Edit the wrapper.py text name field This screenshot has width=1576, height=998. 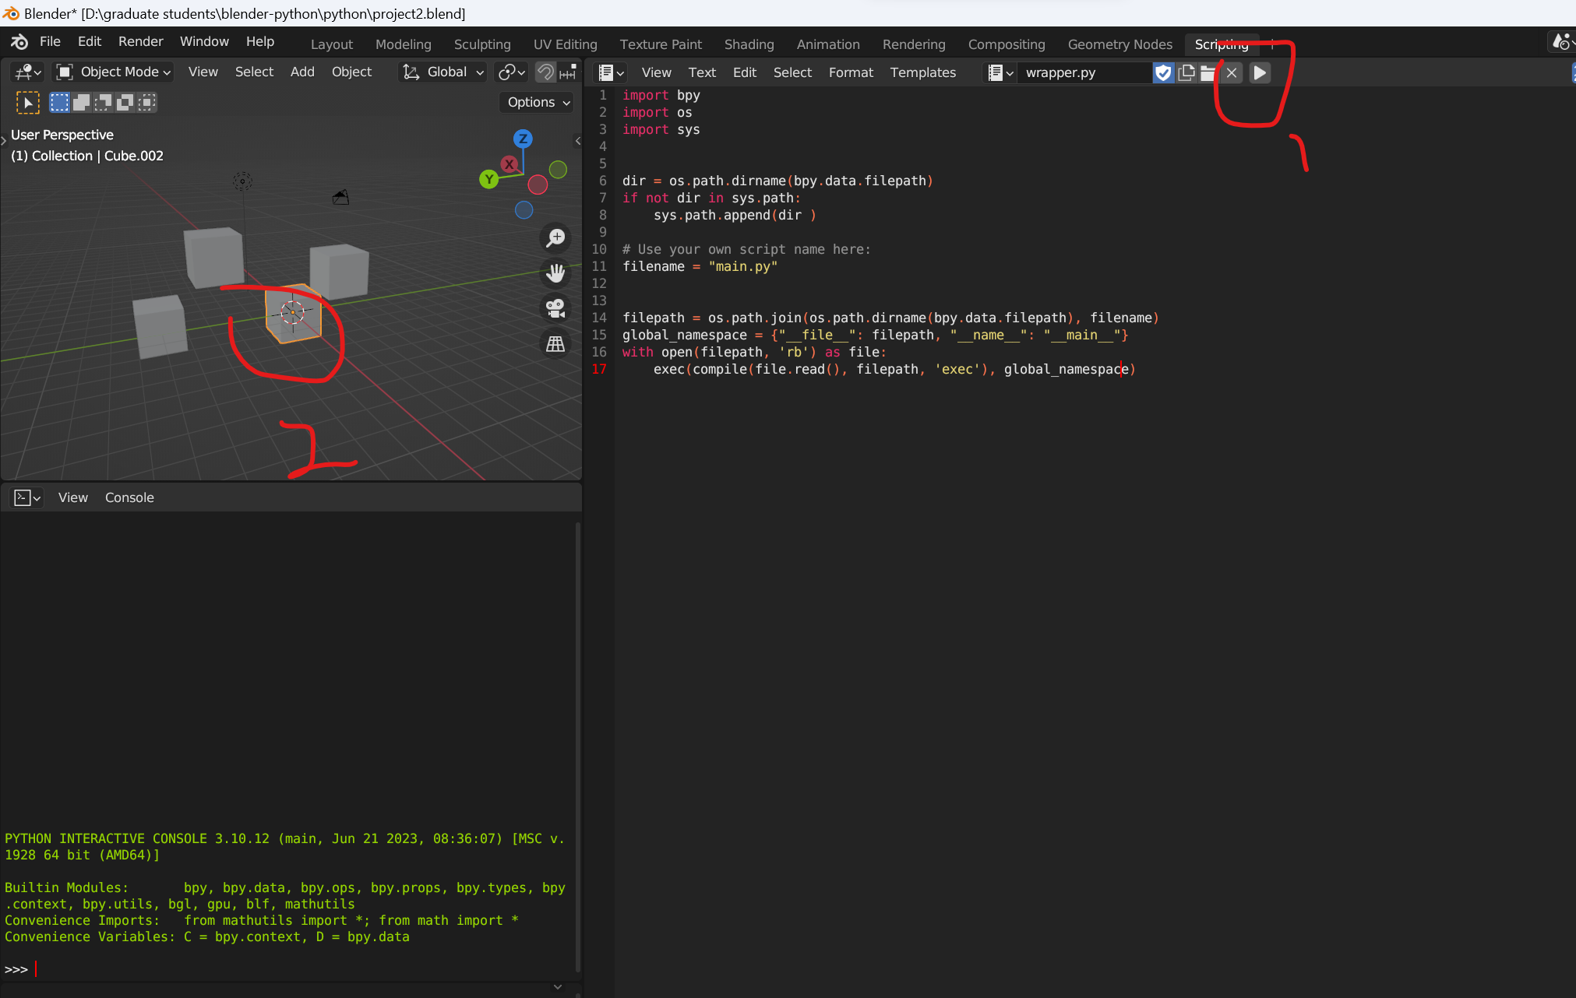tap(1086, 72)
